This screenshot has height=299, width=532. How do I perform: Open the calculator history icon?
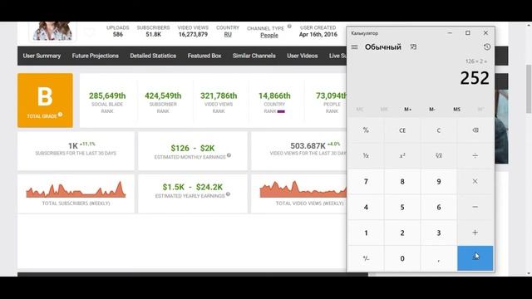pos(487,47)
